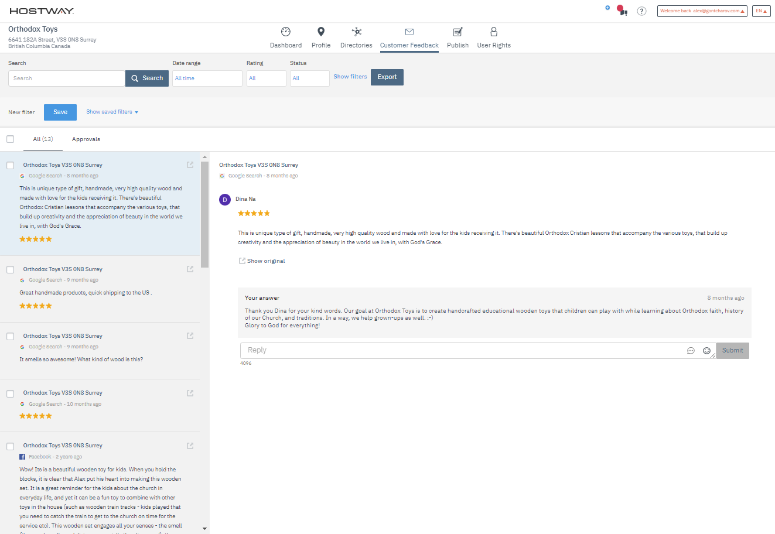Click the scrollbar down arrow in review list
This screenshot has height=534, width=775.
pyautogui.click(x=204, y=529)
